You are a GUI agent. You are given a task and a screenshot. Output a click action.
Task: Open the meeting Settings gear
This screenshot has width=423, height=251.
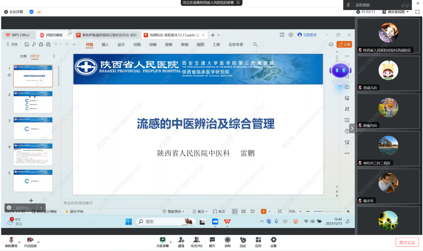coord(274,240)
